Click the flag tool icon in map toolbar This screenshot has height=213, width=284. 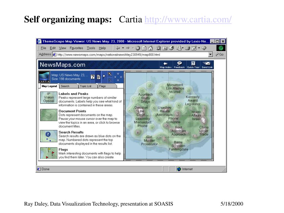pos(104,76)
